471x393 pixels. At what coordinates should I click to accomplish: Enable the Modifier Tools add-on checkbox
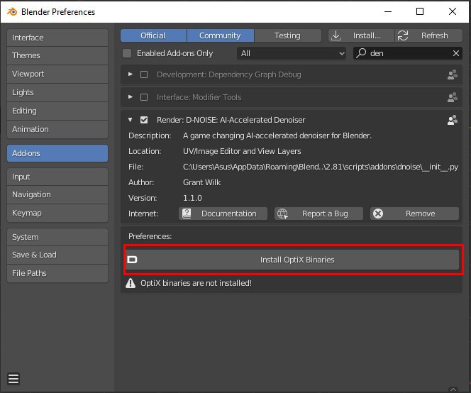(x=144, y=97)
